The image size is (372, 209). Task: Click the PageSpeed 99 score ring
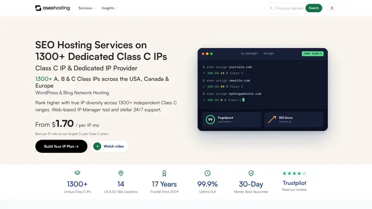tap(210, 120)
